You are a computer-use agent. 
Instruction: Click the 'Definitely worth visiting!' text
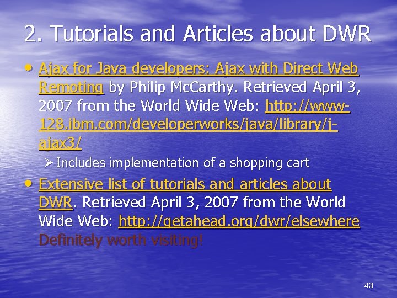tap(121, 240)
